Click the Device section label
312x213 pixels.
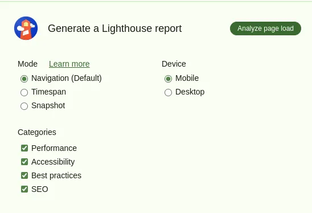[x=174, y=64]
